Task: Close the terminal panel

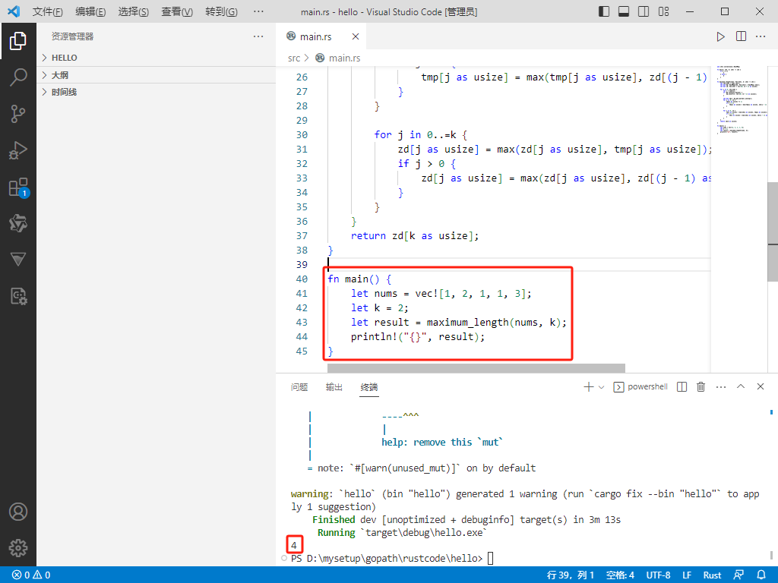Action: pyautogui.click(x=761, y=386)
